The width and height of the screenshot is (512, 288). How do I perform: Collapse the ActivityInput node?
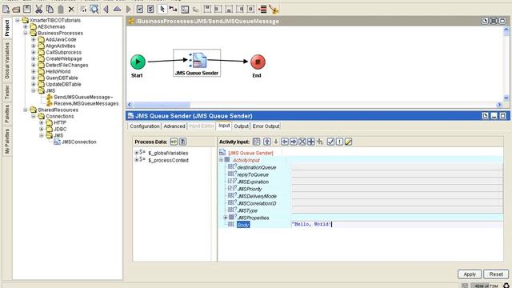[x=221, y=160]
